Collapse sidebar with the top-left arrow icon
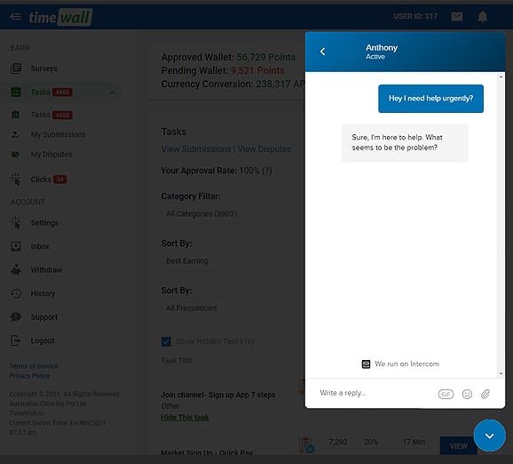This screenshot has width=513, height=464. pos(15,16)
